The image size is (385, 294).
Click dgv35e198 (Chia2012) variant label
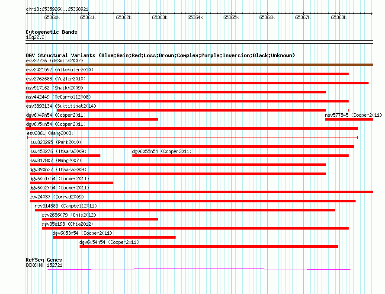pos(67,224)
